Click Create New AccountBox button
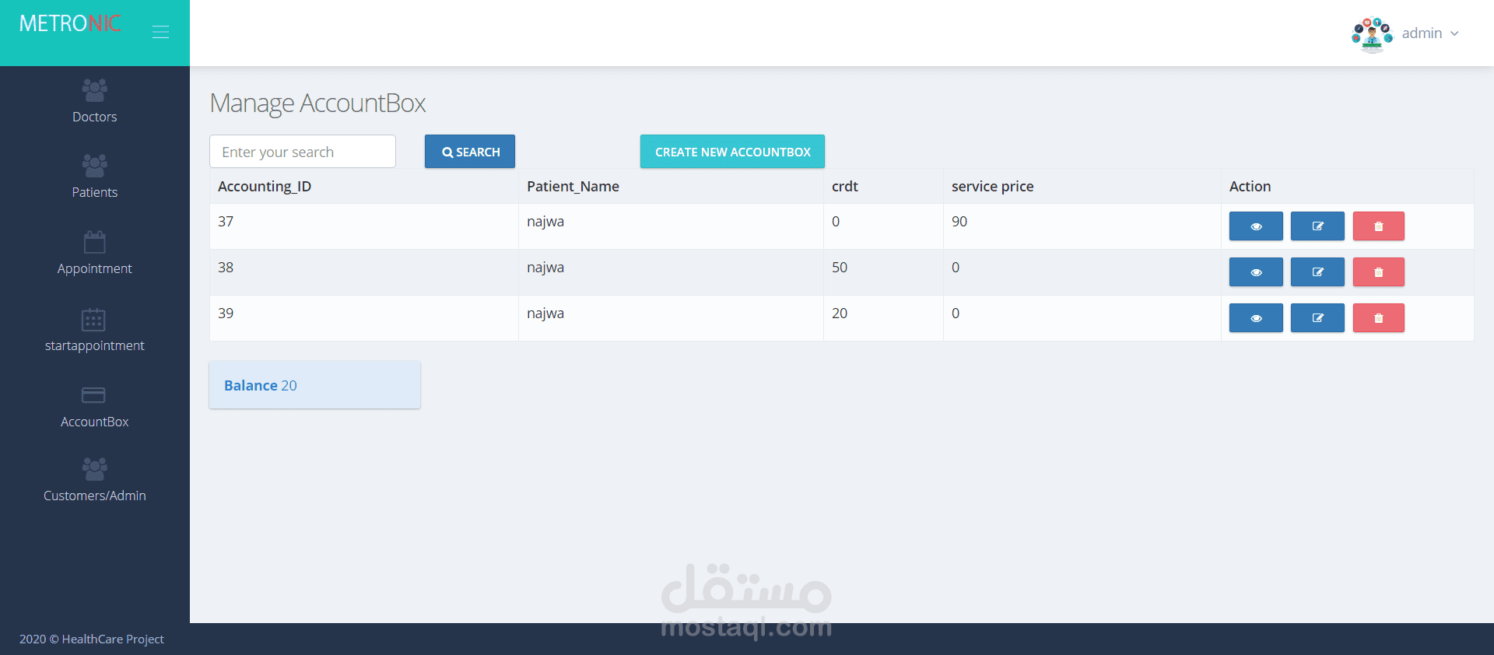This screenshot has height=655, width=1494. pos(732,152)
